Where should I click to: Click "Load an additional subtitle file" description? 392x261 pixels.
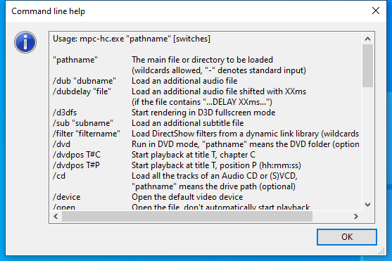(x=187, y=123)
